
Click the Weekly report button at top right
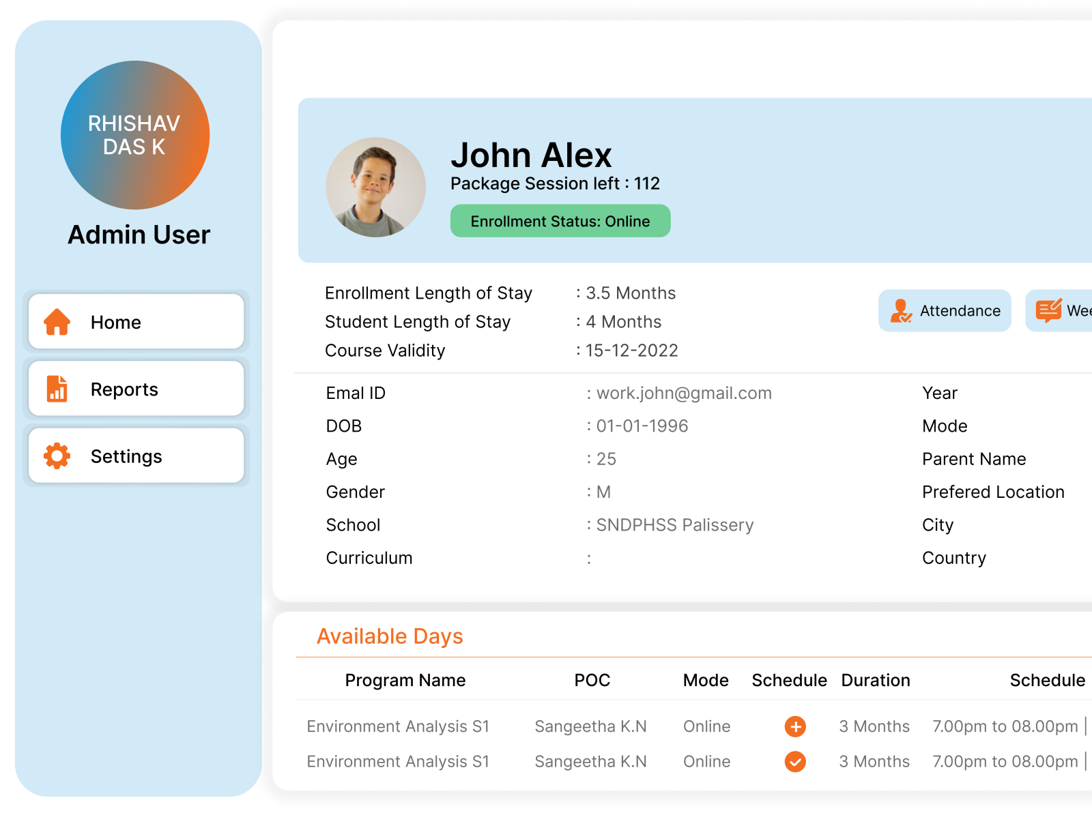click(1065, 310)
